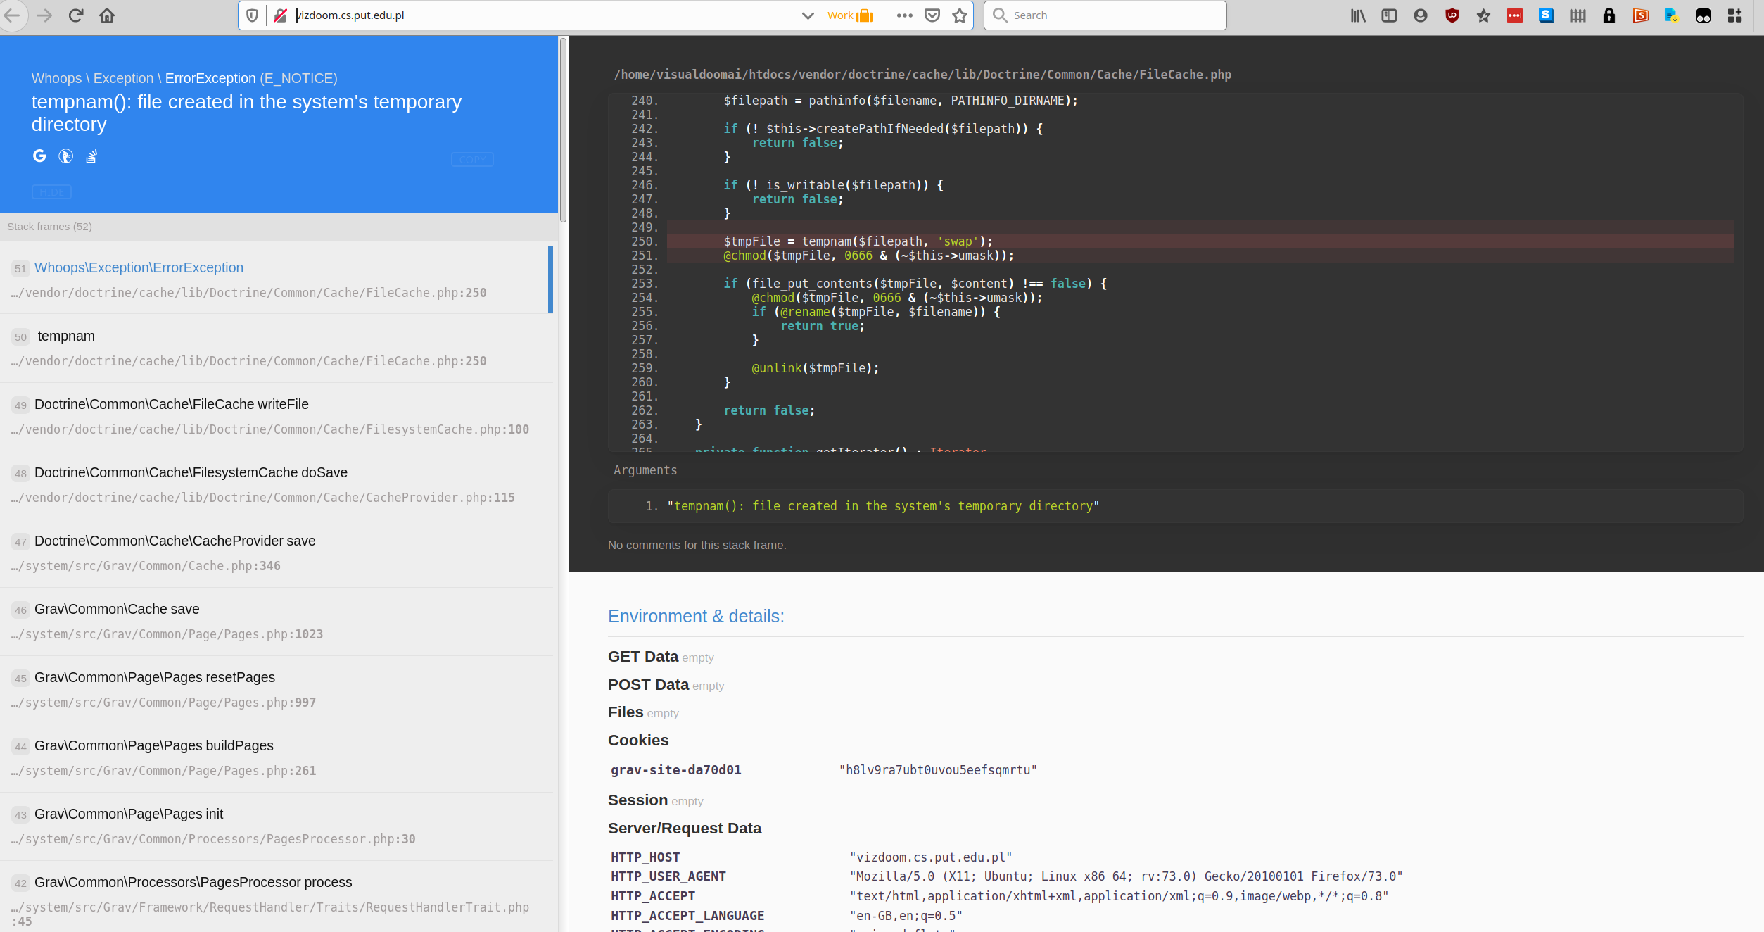Open the page actions overflow menu
Screen dimensions: 1764x932
pos(904,15)
